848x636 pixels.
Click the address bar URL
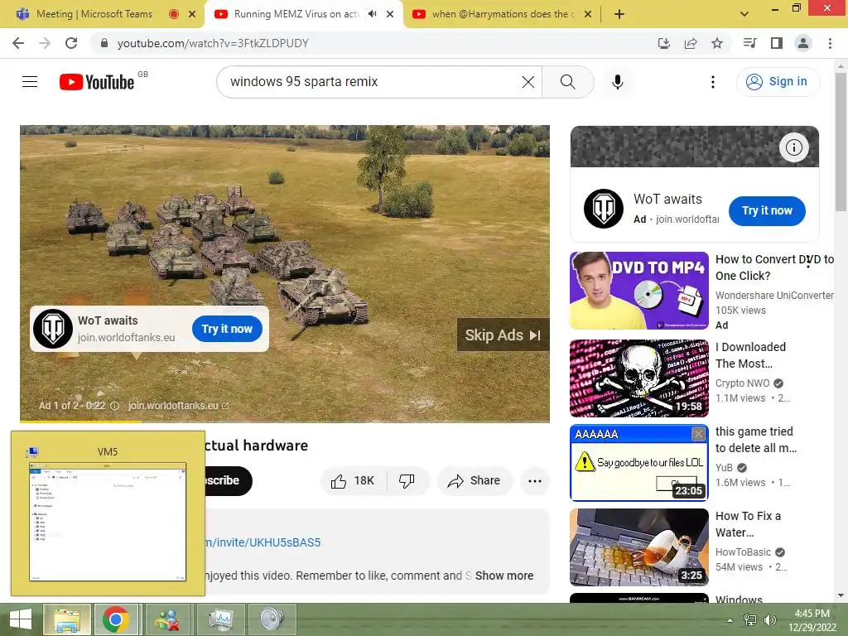[x=213, y=43]
